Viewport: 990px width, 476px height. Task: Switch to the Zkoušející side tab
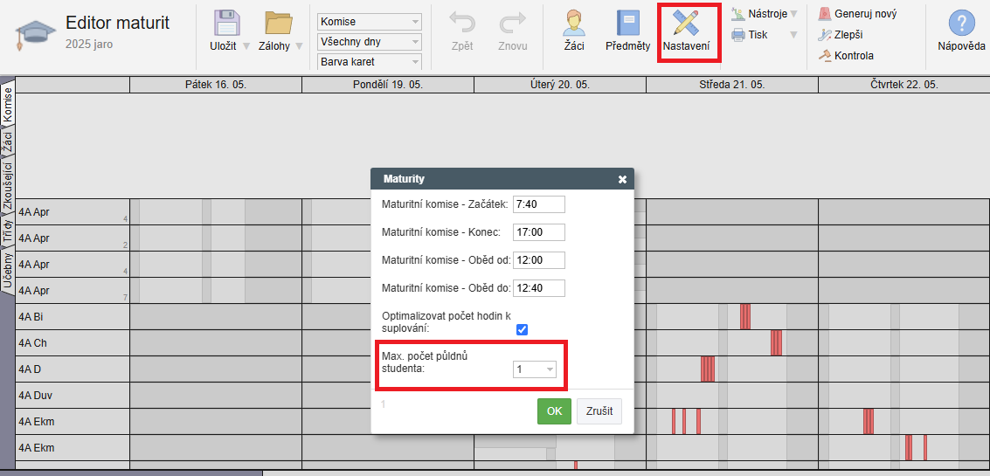pyautogui.click(x=7, y=186)
